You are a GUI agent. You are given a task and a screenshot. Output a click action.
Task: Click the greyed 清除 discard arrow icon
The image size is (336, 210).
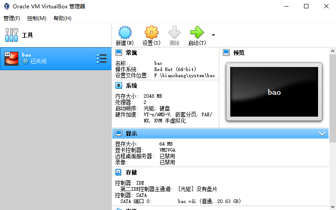pos(174,32)
